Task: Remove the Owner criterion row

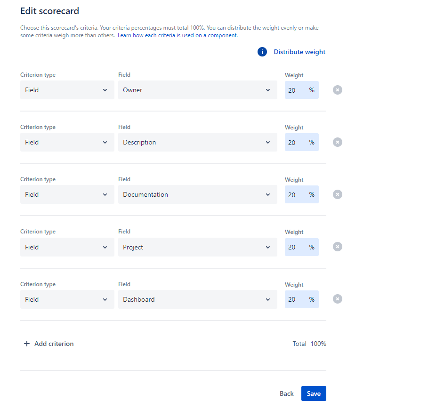Action: pos(337,90)
